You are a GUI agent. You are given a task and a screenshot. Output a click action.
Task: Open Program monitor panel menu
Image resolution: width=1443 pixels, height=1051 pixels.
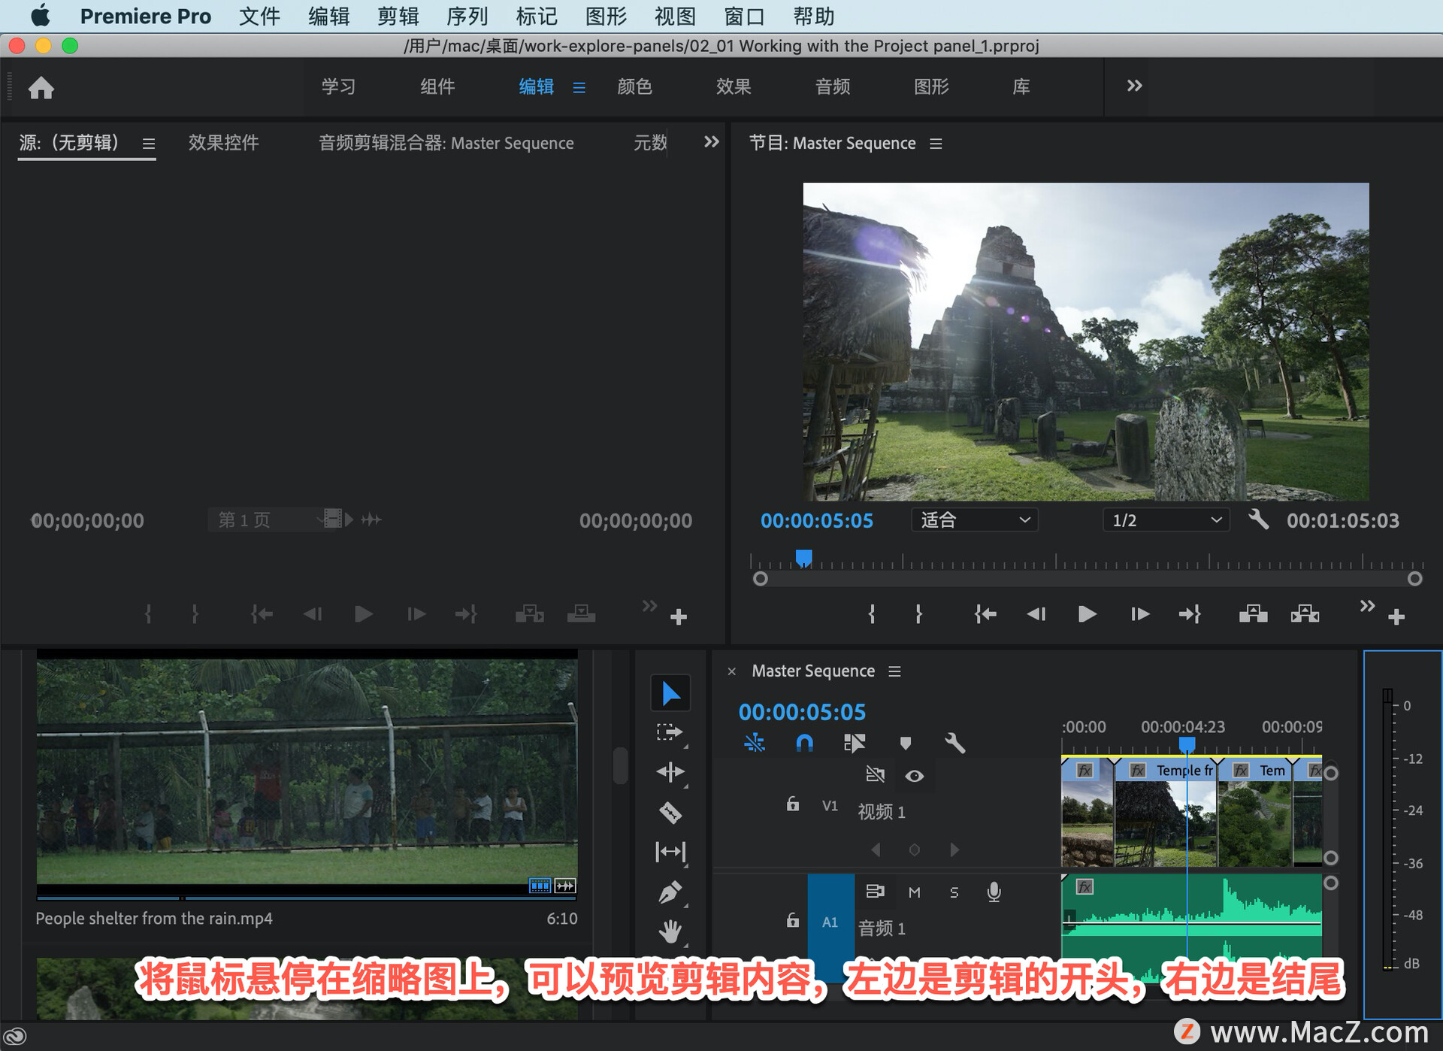(936, 143)
